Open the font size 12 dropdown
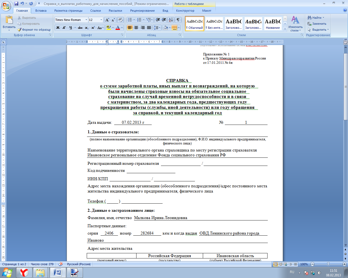 [x=101, y=20]
